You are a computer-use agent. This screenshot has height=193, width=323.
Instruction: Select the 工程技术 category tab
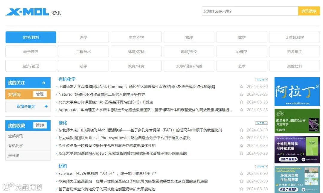(83, 51)
